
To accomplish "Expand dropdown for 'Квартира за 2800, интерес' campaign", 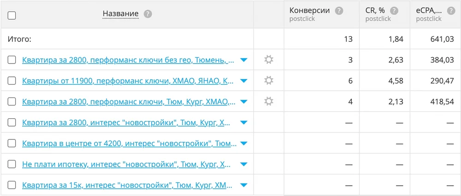I will point(244,123).
